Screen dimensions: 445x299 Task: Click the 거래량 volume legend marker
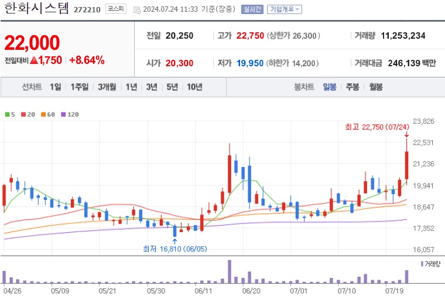click(422, 264)
